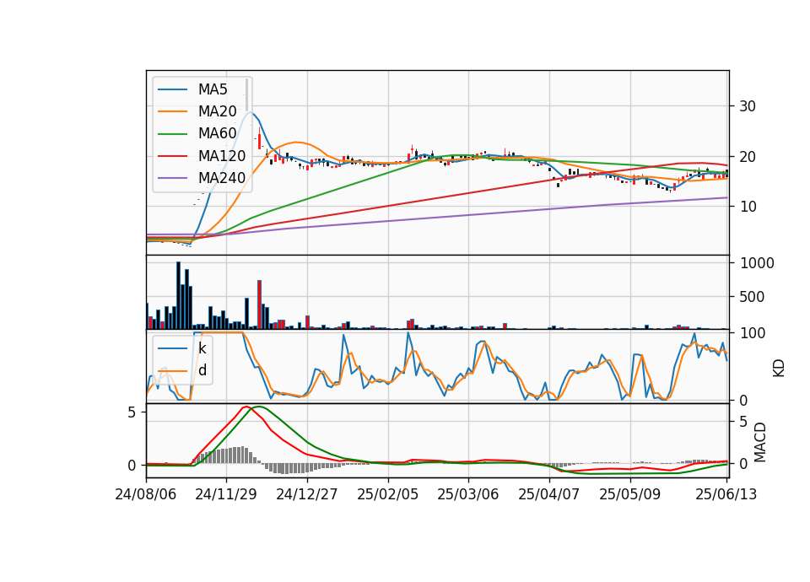
Task: Click the blue MA5 legend line sample
Action: [x=172, y=89]
